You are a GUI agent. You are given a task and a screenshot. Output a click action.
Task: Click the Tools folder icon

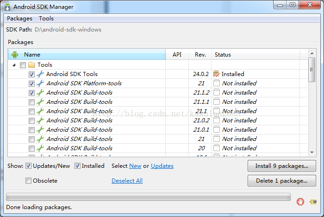(31, 65)
